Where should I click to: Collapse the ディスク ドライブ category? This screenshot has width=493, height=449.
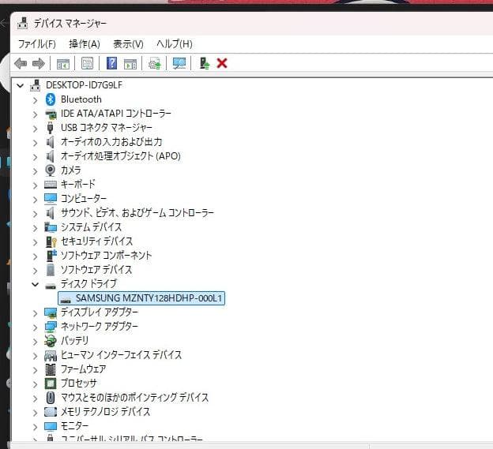[36, 285]
